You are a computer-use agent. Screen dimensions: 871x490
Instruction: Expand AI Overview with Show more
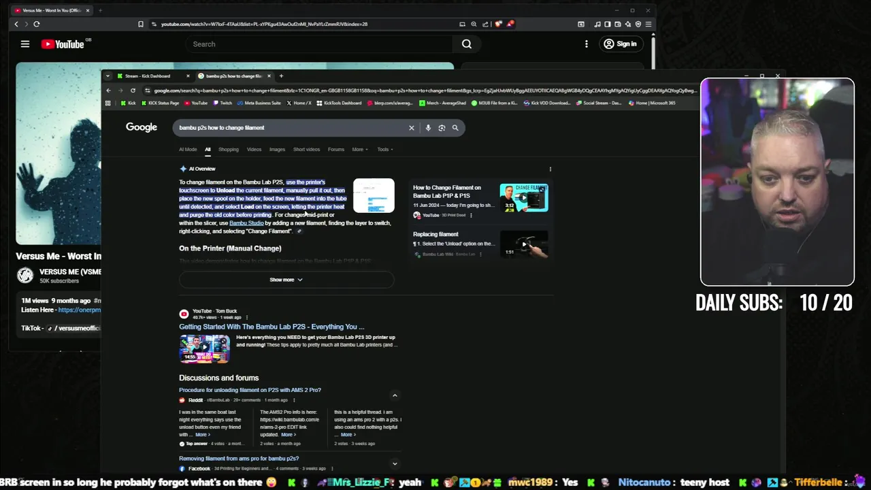[x=286, y=280]
